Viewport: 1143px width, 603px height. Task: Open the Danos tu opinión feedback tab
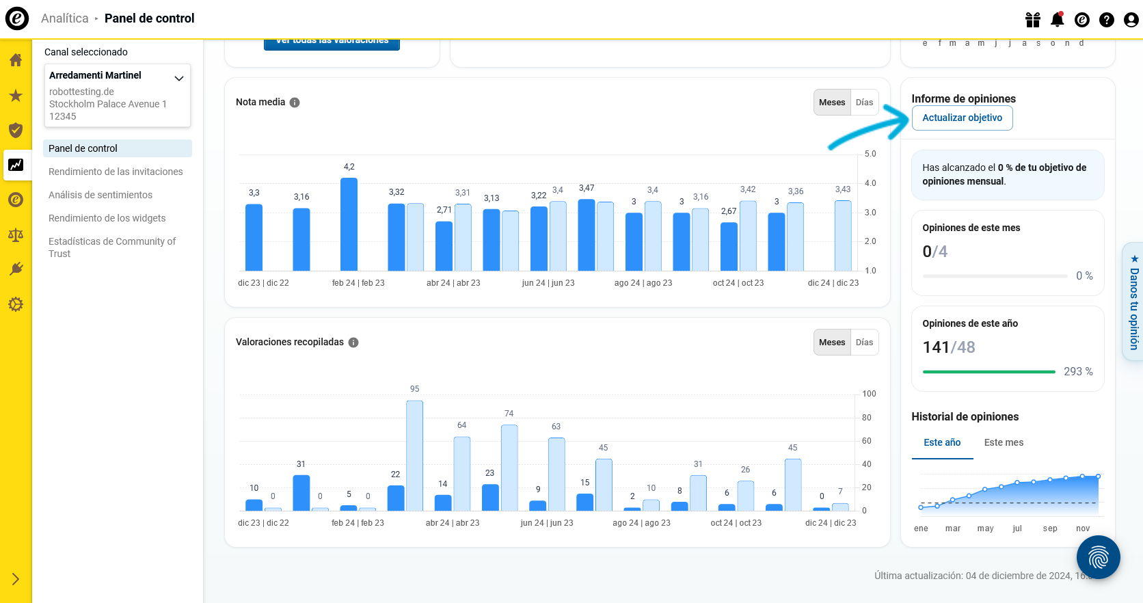(1133, 301)
